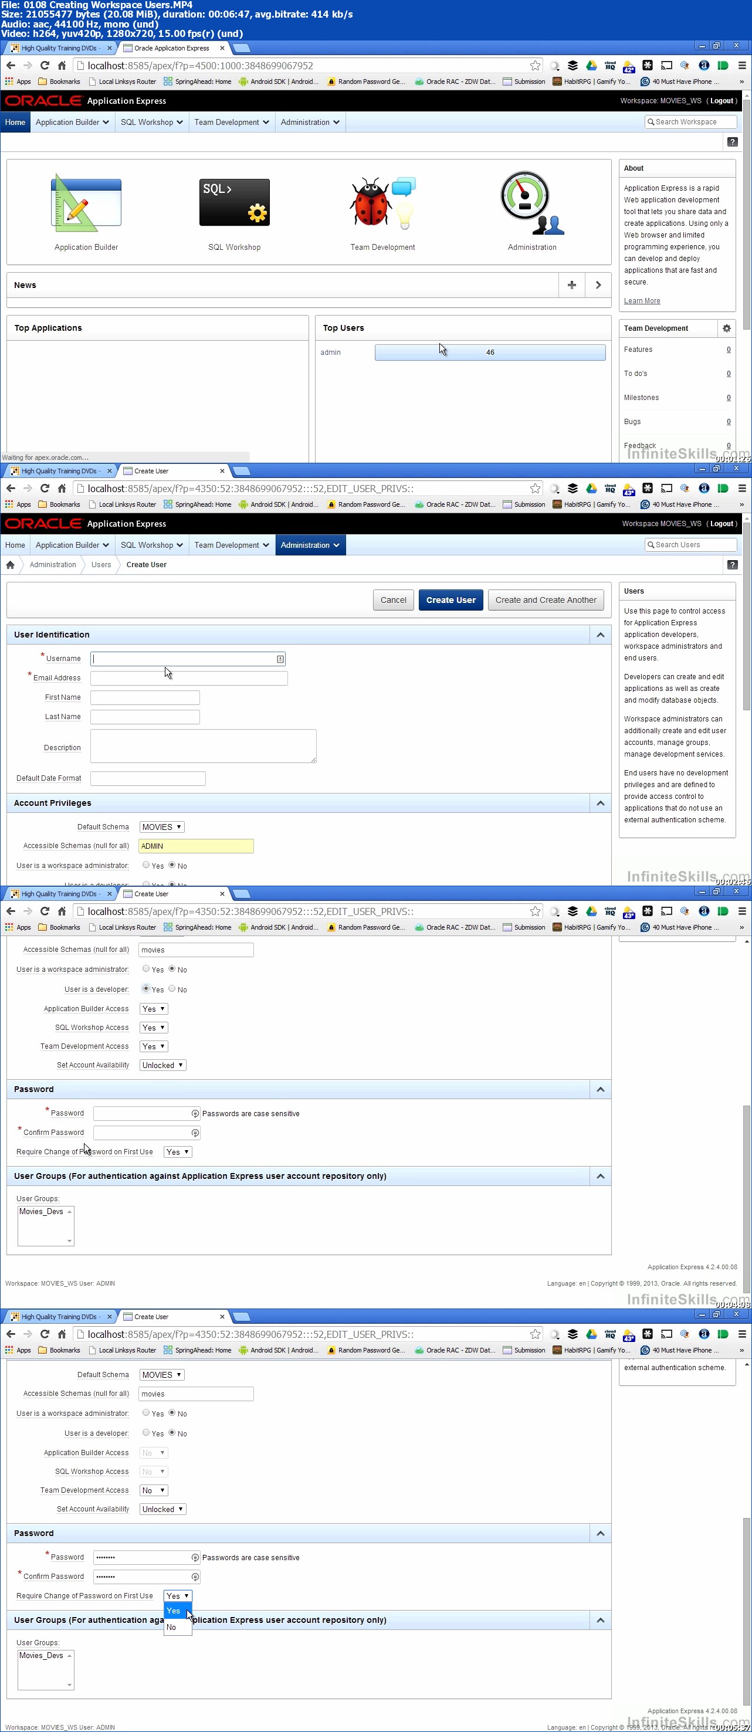752x1732 pixels.
Task: Click Create and Create Another button
Action: (x=546, y=600)
